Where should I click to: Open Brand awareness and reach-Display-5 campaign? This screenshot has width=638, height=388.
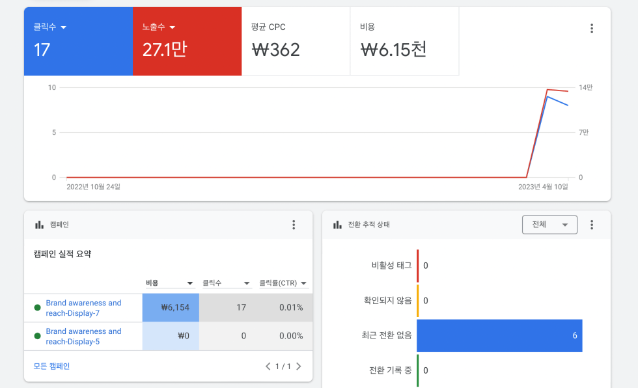[x=83, y=337]
